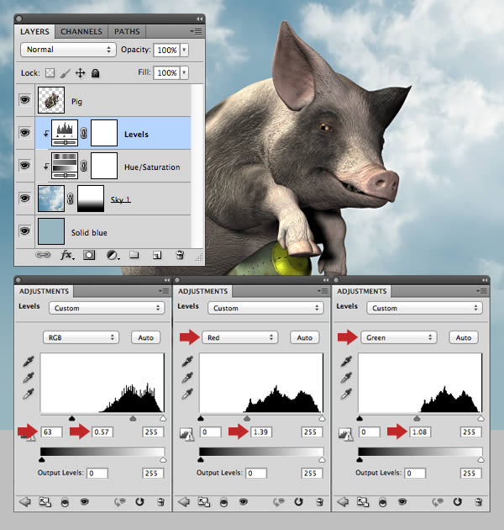Click Auto in the Green Levels panel

coord(464,337)
